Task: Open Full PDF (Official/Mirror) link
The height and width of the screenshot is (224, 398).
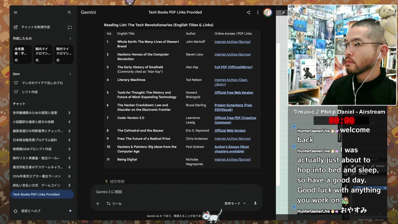Action: pos(234,67)
